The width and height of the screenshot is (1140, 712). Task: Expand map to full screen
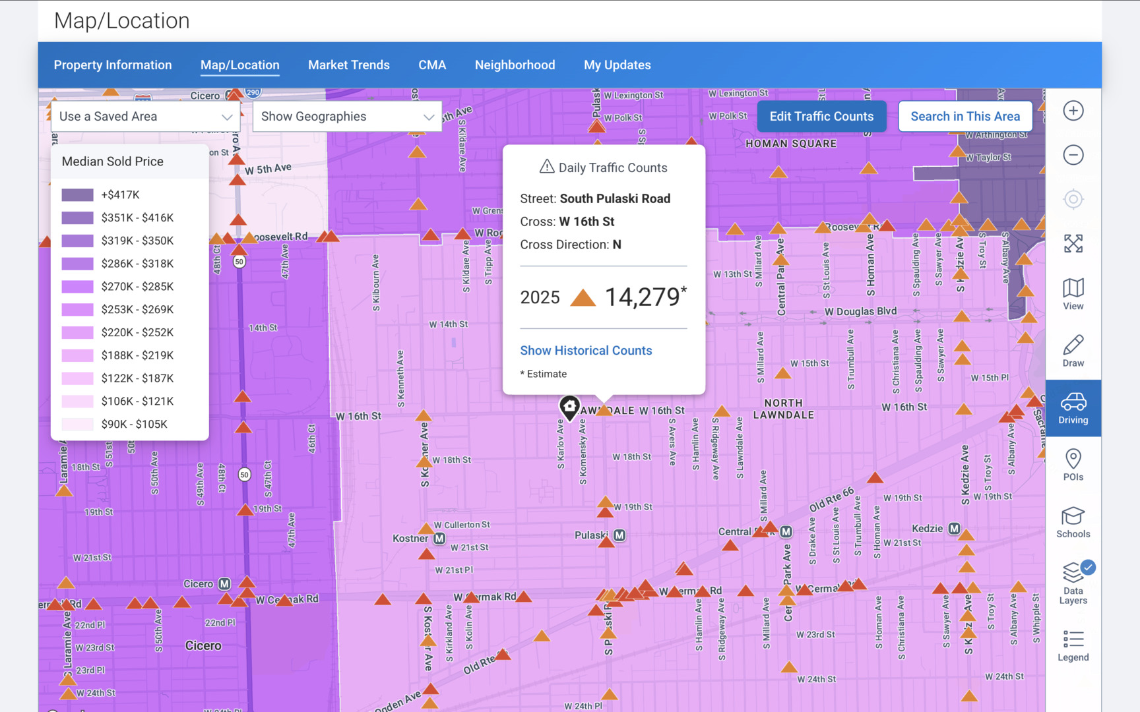(1073, 243)
